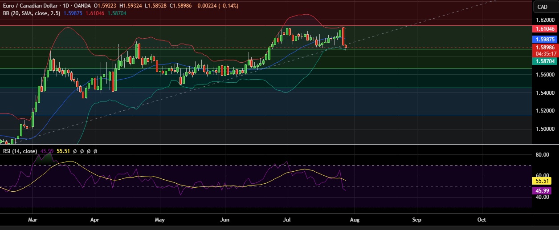Image resolution: width=559 pixels, height=230 pixels.
Task: Click the blue 1.59875 price axis label
Action: pos(545,40)
